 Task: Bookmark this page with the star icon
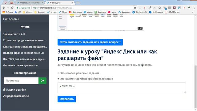click(x=135, y=8)
